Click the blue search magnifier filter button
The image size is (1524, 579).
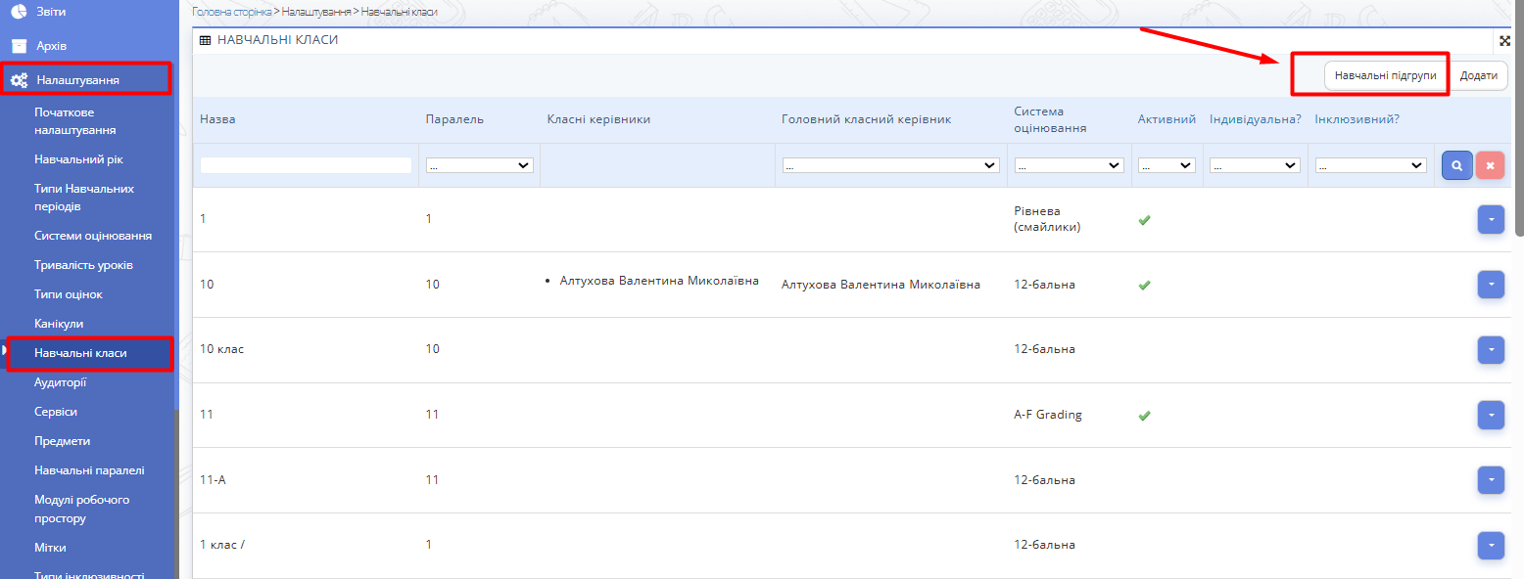1456,165
